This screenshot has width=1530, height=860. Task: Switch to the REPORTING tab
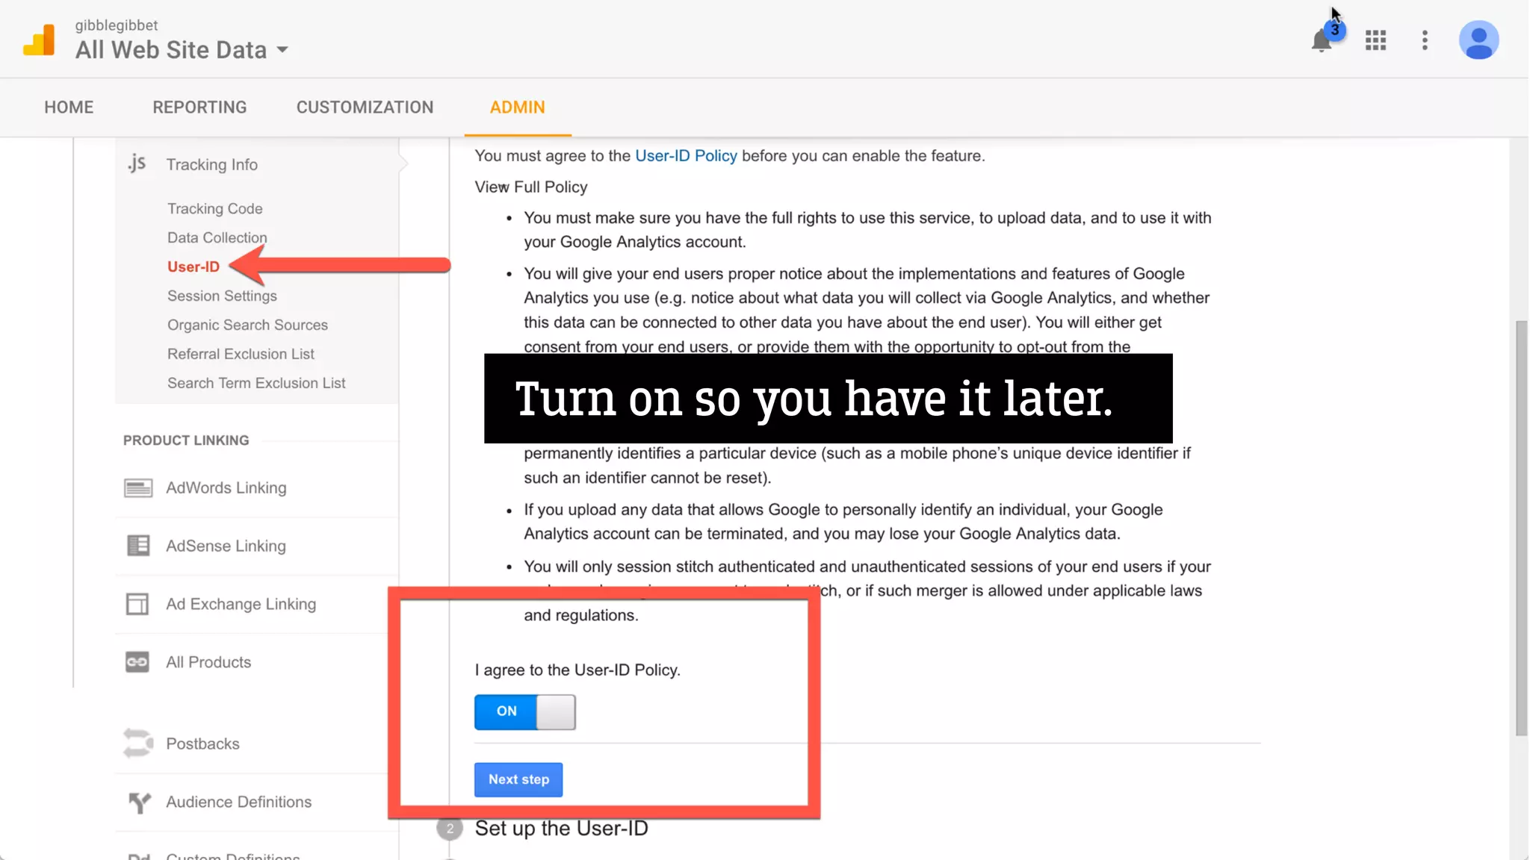pos(199,107)
